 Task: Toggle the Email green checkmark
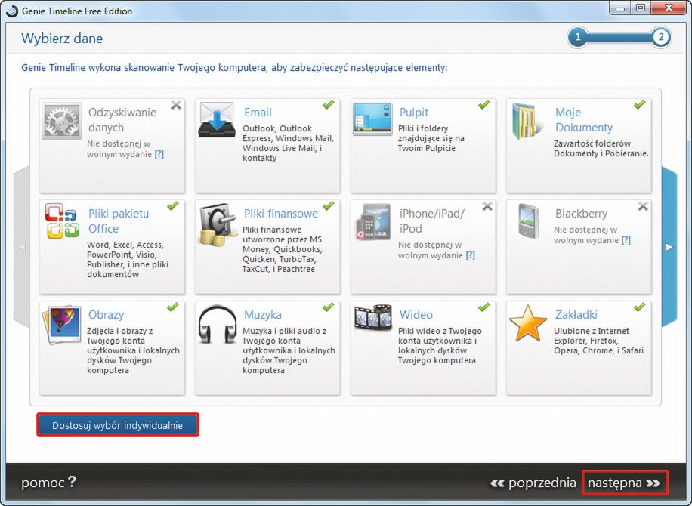click(x=328, y=104)
